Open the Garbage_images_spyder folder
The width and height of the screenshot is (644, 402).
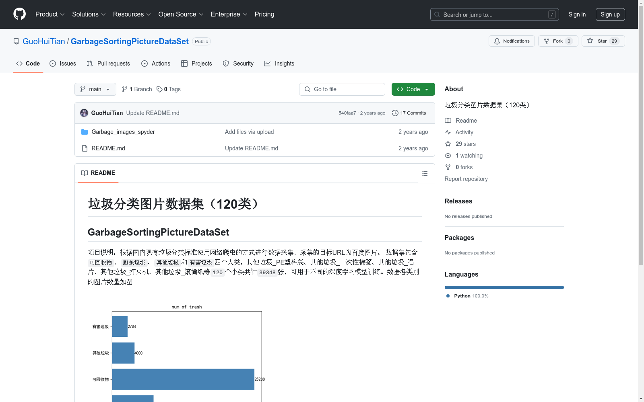123,131
